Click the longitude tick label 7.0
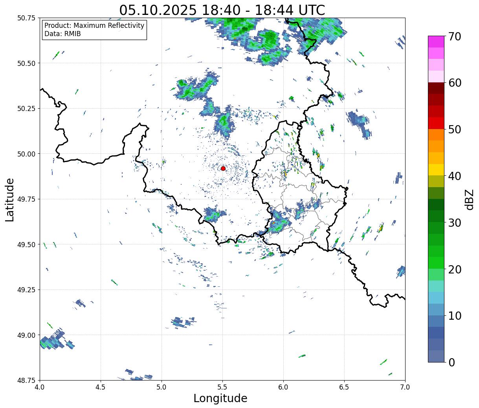The width and height of the screenshot is (479, 408). point(405,387)
